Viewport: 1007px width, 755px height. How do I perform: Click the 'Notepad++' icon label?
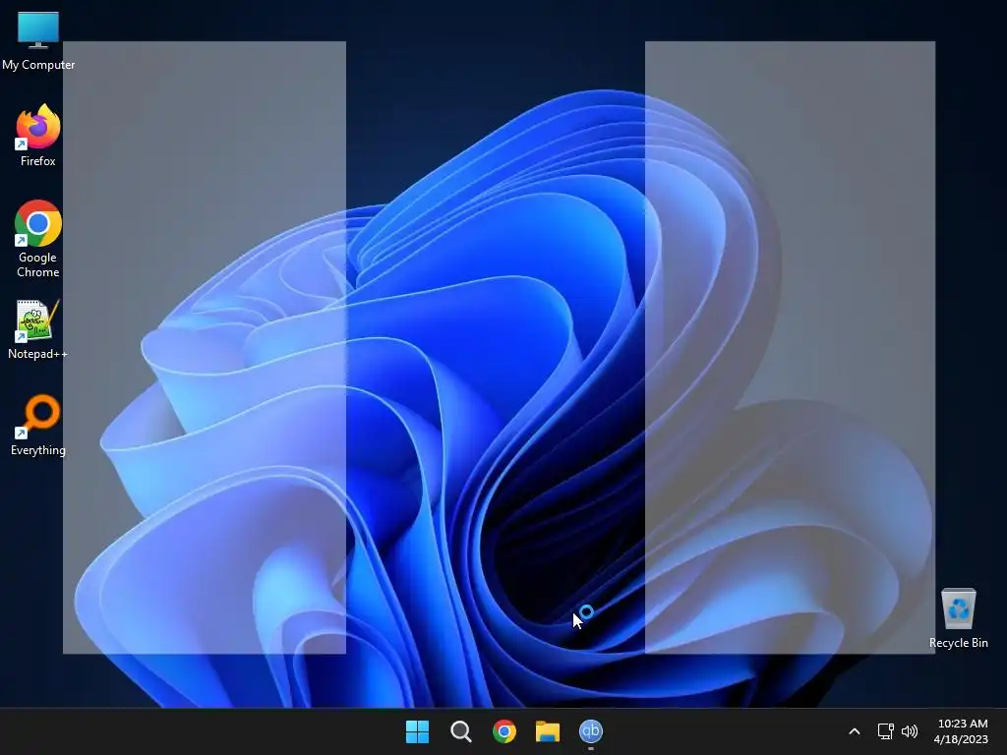pos(38,354)
